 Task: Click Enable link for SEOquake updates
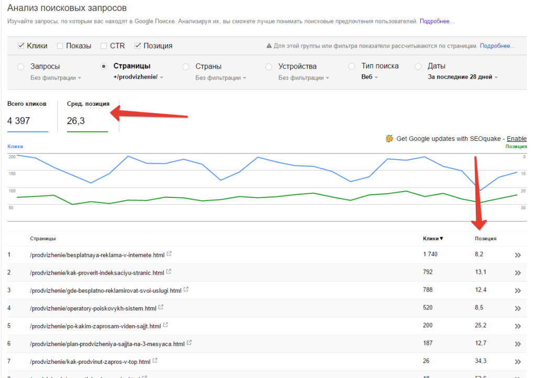pos(517,138)
